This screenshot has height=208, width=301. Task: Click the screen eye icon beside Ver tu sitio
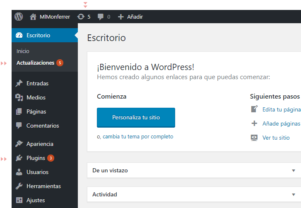tap(254, 138)
